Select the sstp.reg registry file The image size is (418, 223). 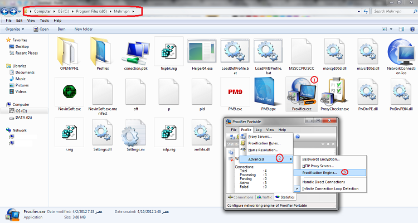tap(169, 135)
